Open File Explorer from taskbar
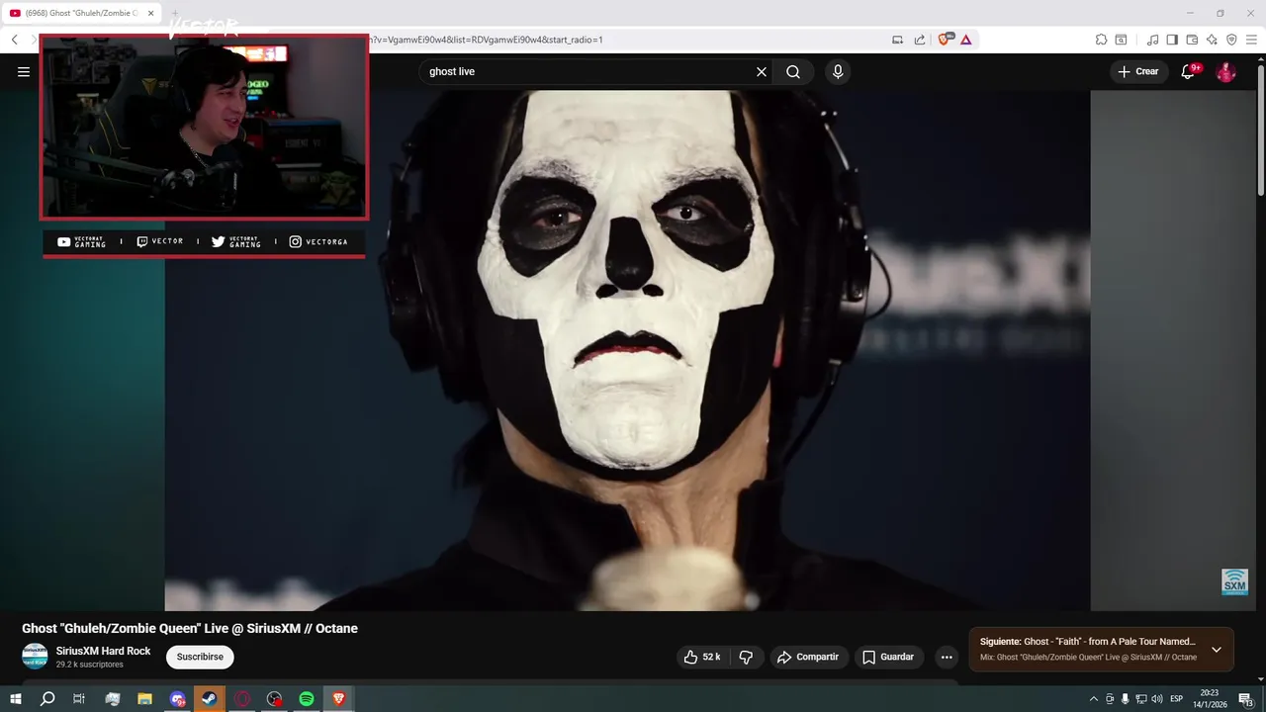The image size is (1266, 712). [x=144, y=699]
